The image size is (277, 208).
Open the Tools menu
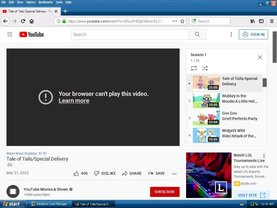pyautogui.click(x=59, y=2)
